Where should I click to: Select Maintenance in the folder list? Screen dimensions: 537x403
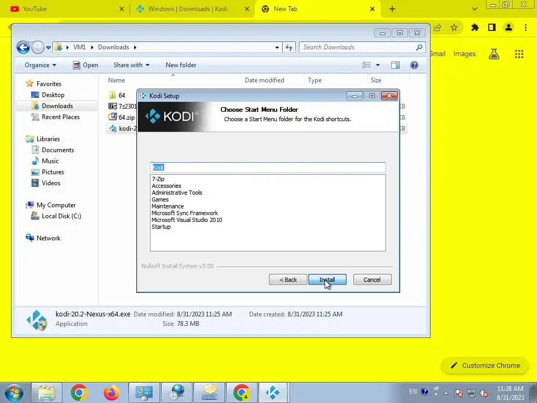pyautogui.click(x=167, y=206)
